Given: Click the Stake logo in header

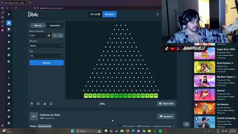Looking at the screenshot, I should [33, 14].
